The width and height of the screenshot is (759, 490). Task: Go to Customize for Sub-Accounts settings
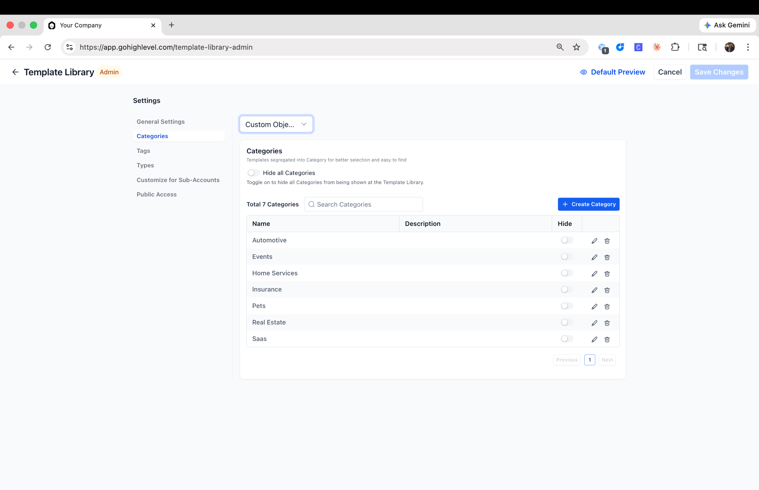(178, 180)
